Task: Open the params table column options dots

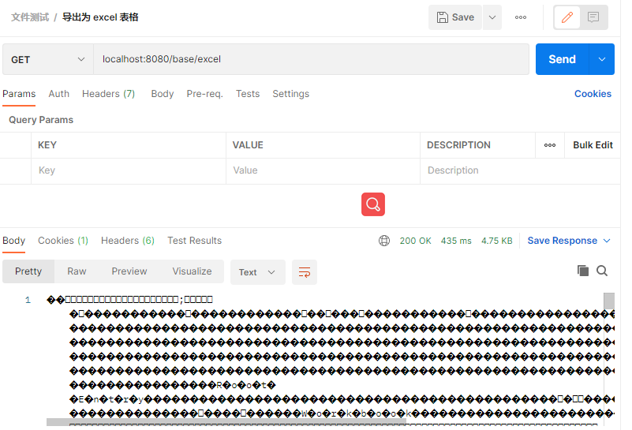Action: pyautogui.click(x=550, y=145)
